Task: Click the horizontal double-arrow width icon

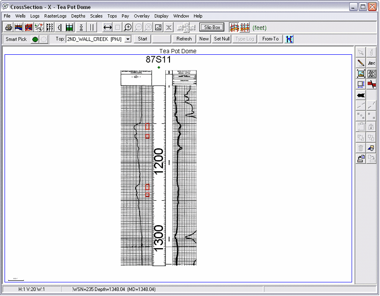Action: coord(108,28)
